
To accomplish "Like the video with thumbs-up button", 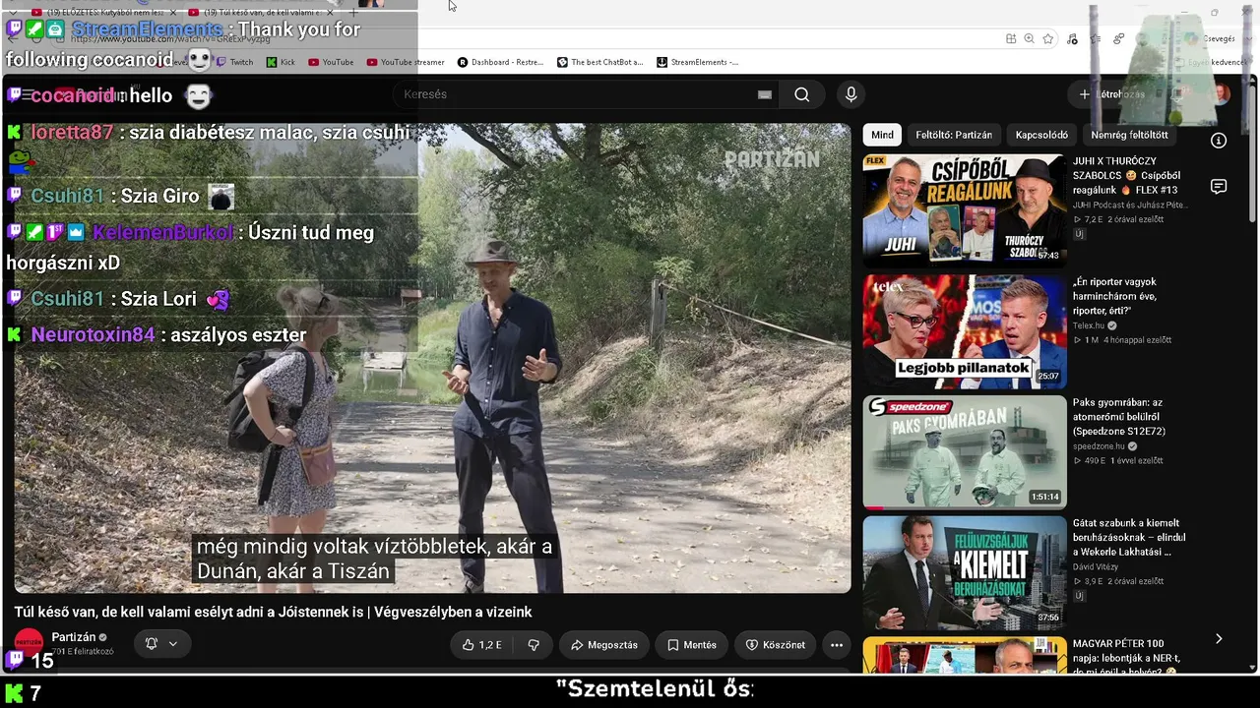I will pyautogui.click(x=482, y=645).
